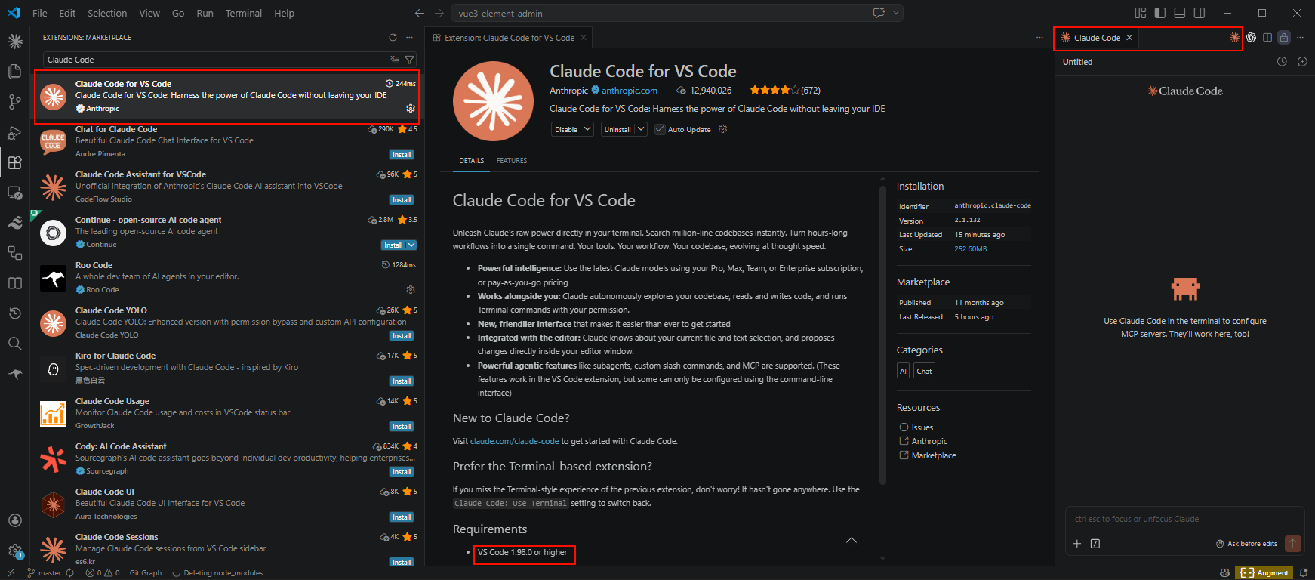1315x580 pixels.
Task: Open the claude.com/claude-code link
Action: click(x=514, y=441)
